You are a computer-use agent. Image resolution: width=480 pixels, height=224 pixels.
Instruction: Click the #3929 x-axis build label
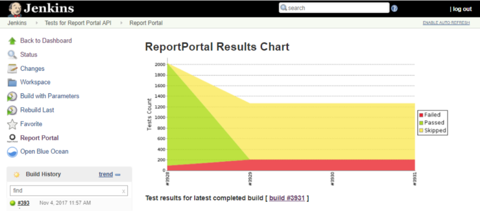pyautogui.click(x=250, y=179)
